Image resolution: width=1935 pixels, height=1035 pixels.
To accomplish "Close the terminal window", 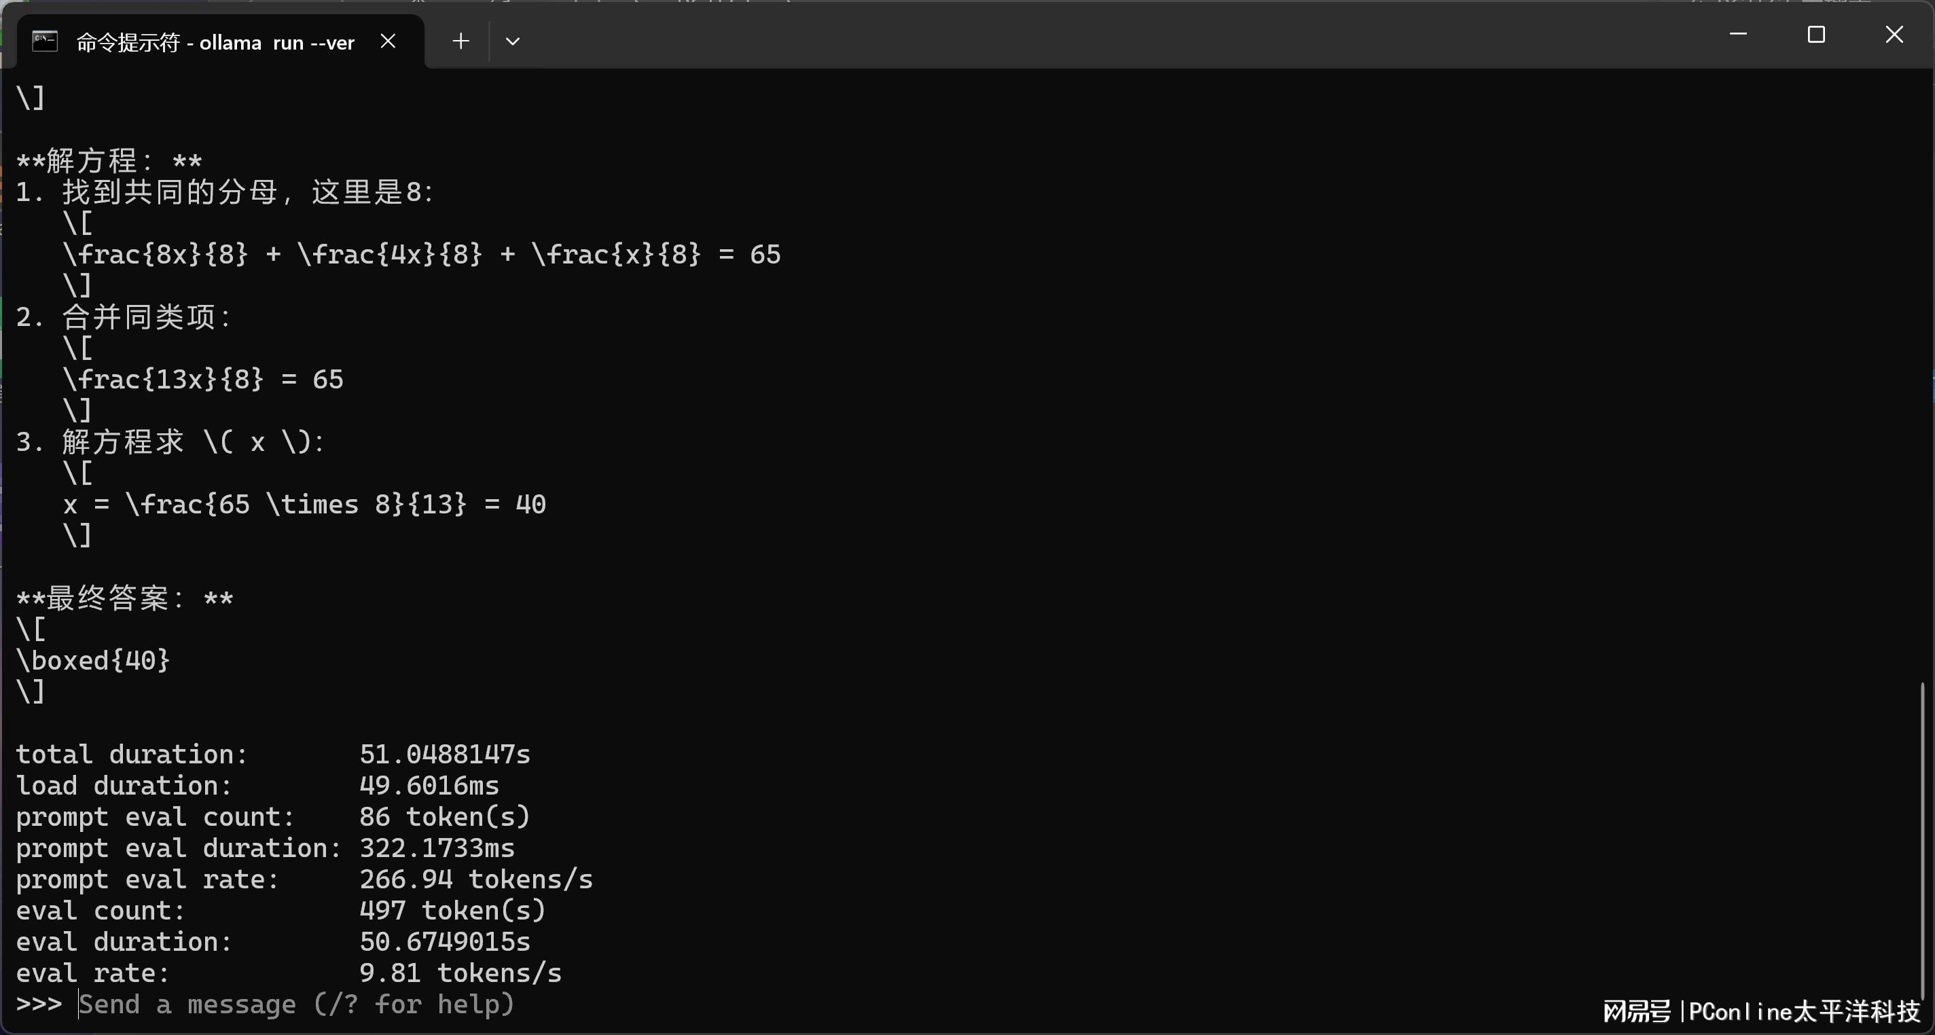I will click(1894, 35).
